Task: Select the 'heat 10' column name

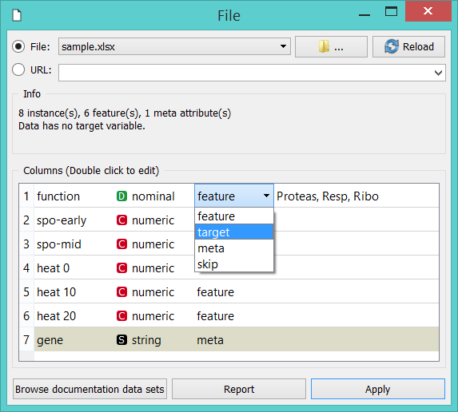Action: (x=57, y=291)
